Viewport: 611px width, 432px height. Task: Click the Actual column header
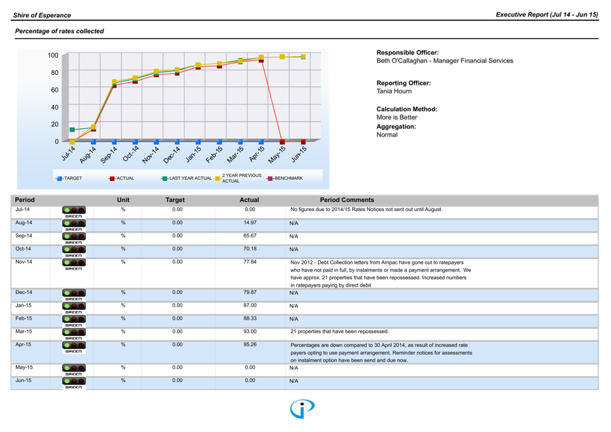coord(250,200)
